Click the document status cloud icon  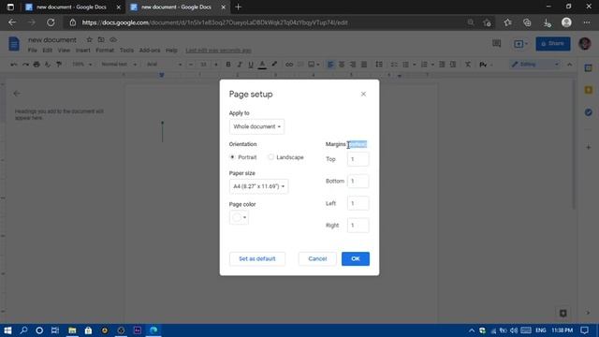click(113, 39)
